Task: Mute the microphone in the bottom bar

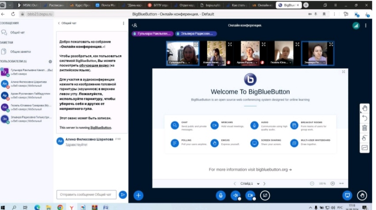Action: click(x=221, y=195)
